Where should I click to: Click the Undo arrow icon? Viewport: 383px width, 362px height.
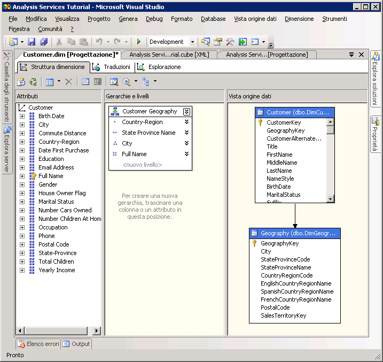99,42
